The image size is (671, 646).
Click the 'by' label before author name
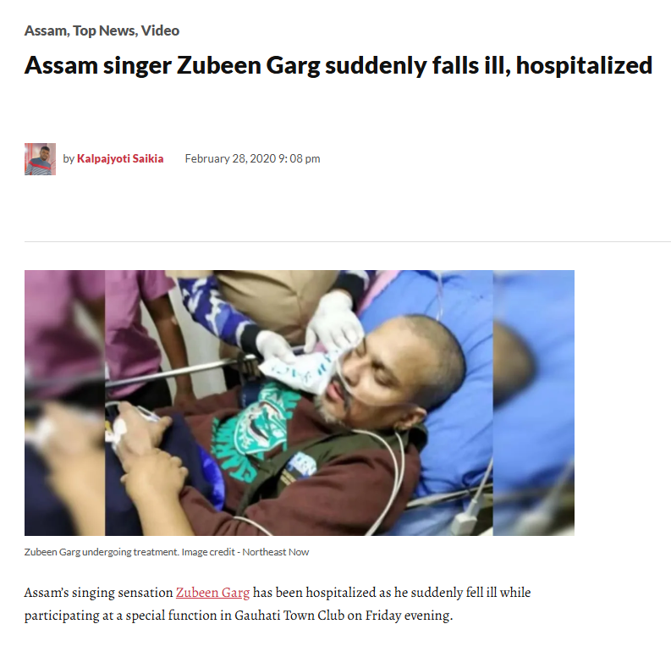(x=69, y=159)
